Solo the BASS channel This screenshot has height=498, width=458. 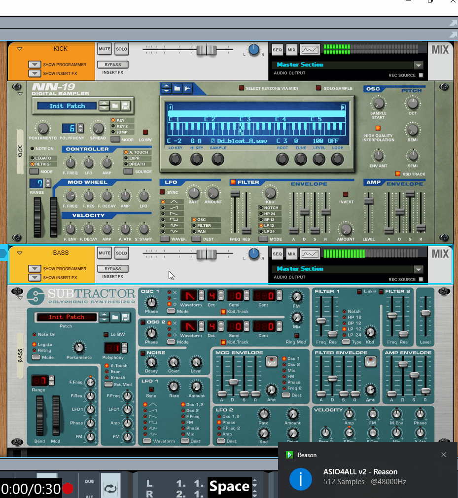click(121, 253)
